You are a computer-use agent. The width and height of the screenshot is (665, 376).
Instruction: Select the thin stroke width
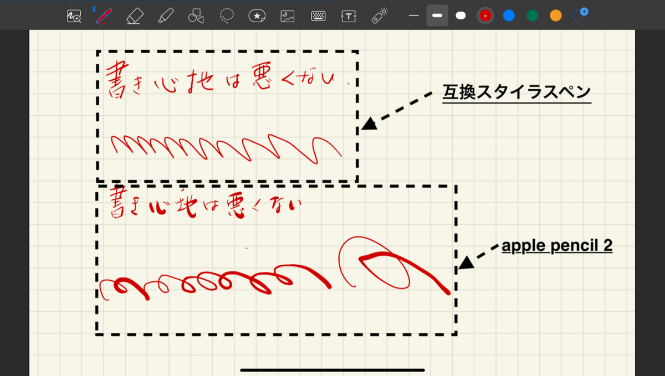pos(413,15)
